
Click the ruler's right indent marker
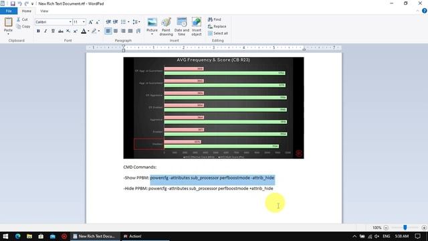pyautogui.click(x=304, y=49)
